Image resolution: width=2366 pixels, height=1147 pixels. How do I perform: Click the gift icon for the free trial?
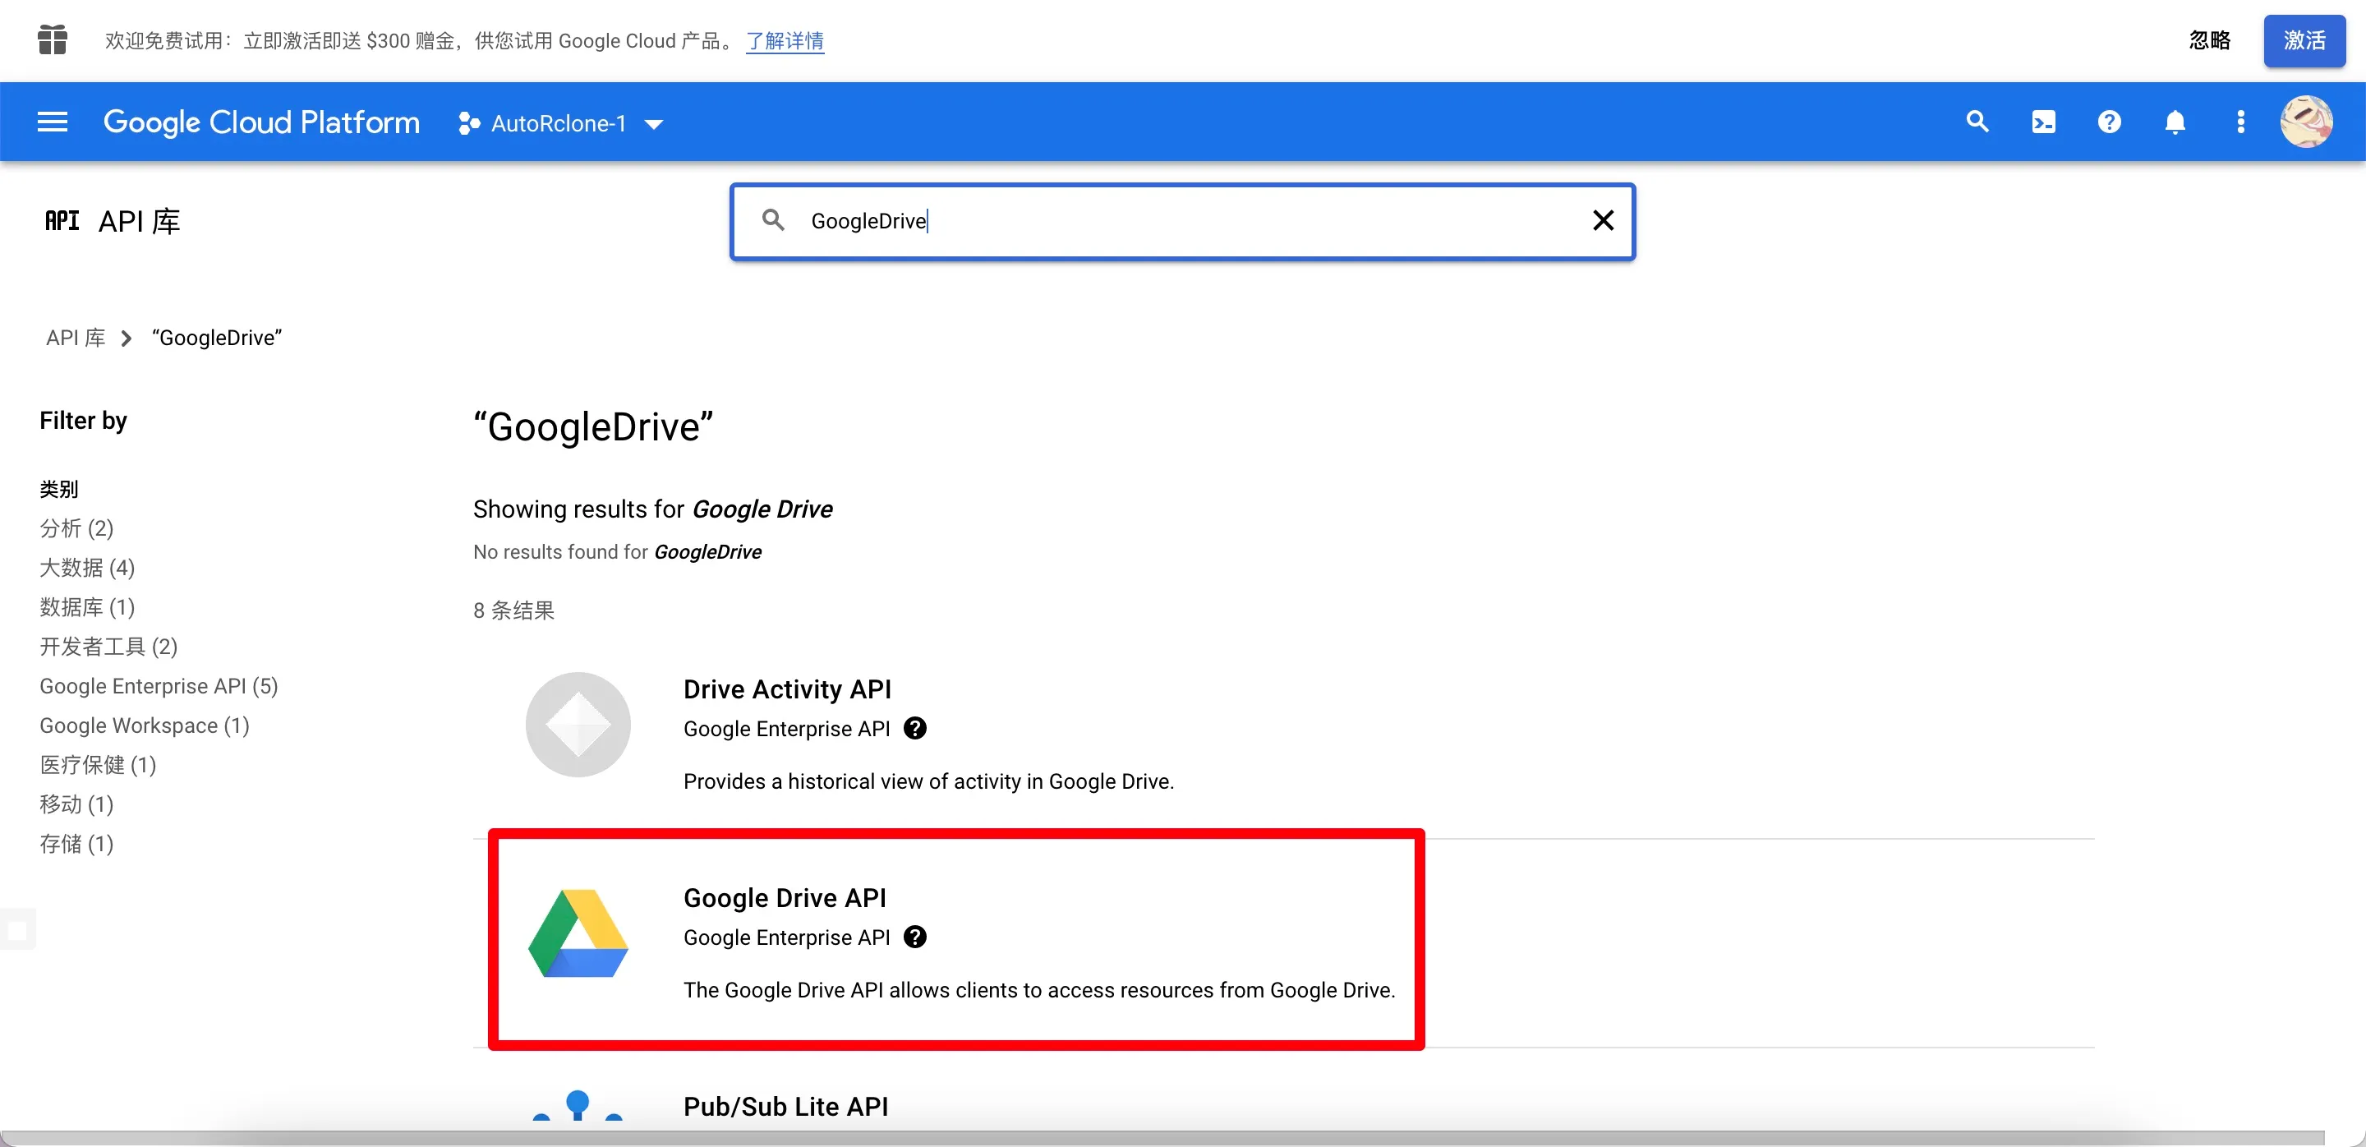click(x=53, y=39)
